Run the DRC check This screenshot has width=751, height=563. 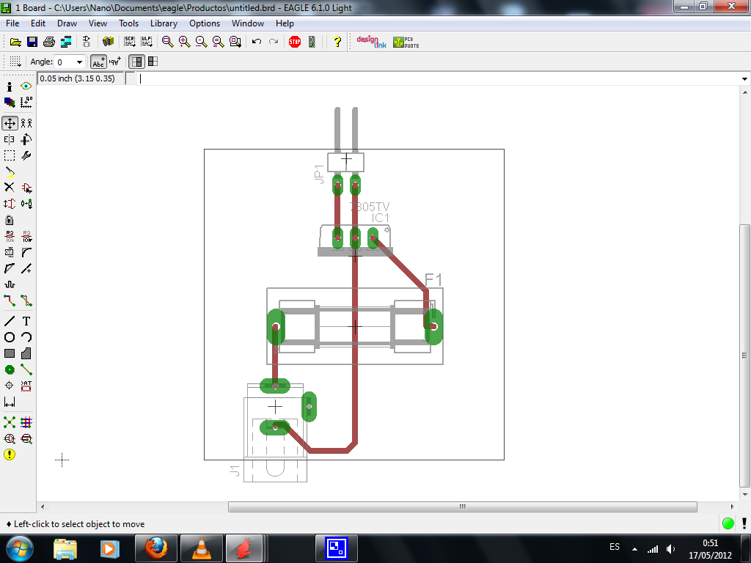[x=26, y=438]
